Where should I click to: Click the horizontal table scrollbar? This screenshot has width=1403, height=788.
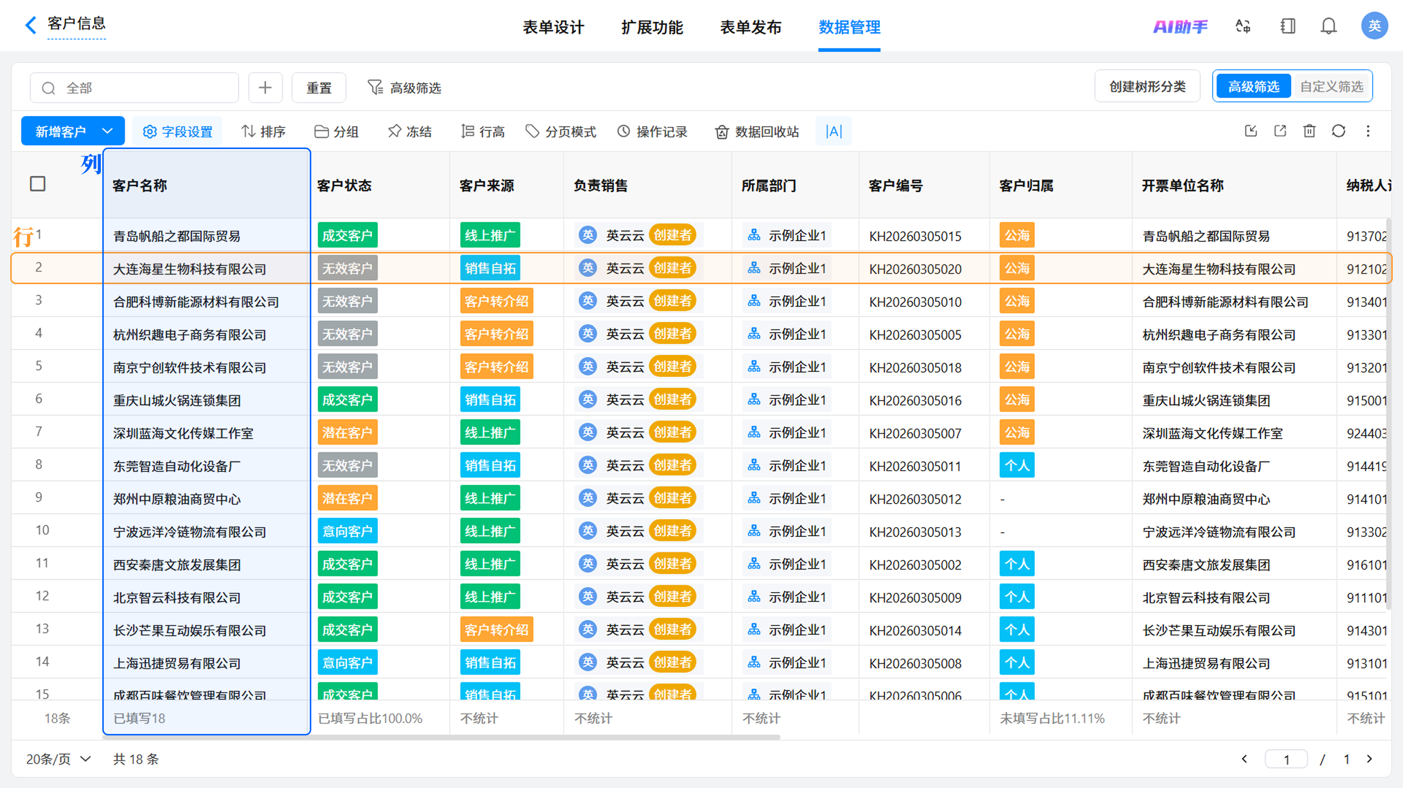point(441,737)
